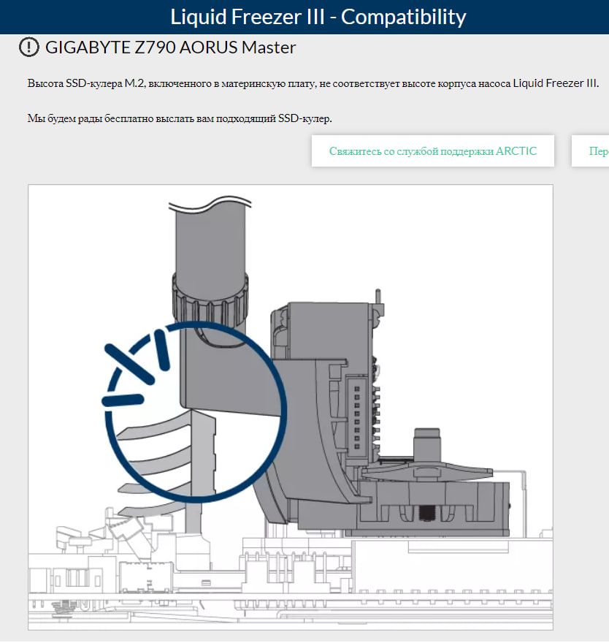The image size is (609, 643).
Task: Select the 'GIGABYTE Z790 AORUS Master' heading
Action: pyautogui.click(x=170, y=47)
